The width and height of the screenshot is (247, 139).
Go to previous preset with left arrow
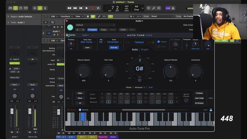(78, 30)
